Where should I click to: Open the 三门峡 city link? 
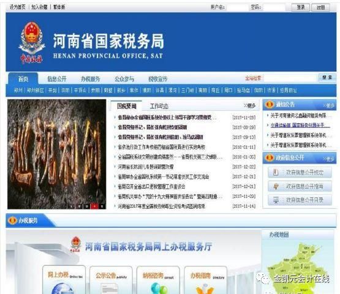pos(187,90)
